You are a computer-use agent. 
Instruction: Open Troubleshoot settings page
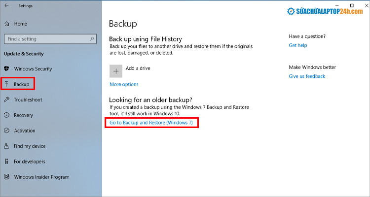click(28, 99)
